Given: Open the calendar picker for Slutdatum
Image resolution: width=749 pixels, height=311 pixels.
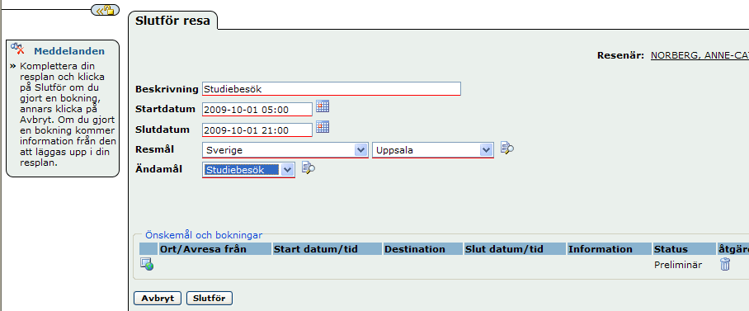Looking at the screenshot, I should coord(323,127).
